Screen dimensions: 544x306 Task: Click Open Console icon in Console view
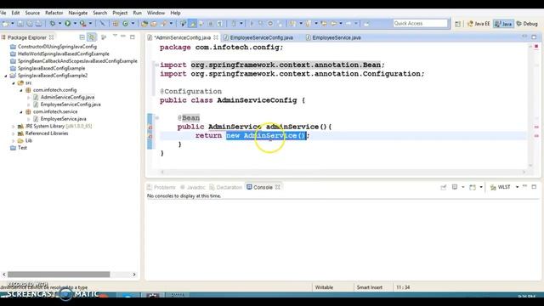pyautogui.click(x=473, y=187)
